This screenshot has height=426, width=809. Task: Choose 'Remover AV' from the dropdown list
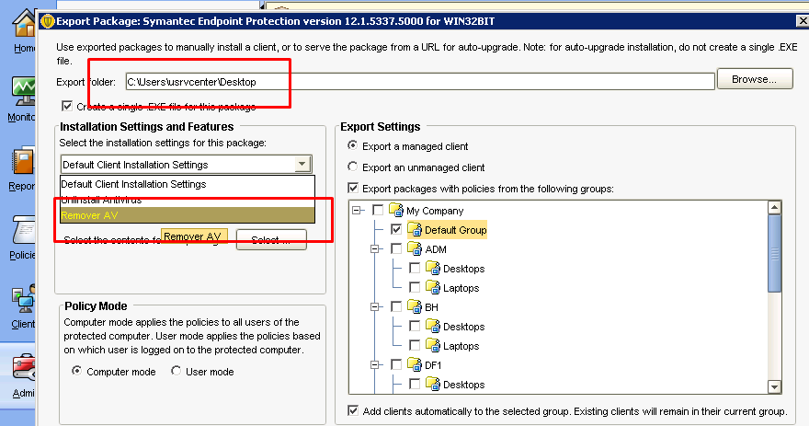click(x=89, y=215)
